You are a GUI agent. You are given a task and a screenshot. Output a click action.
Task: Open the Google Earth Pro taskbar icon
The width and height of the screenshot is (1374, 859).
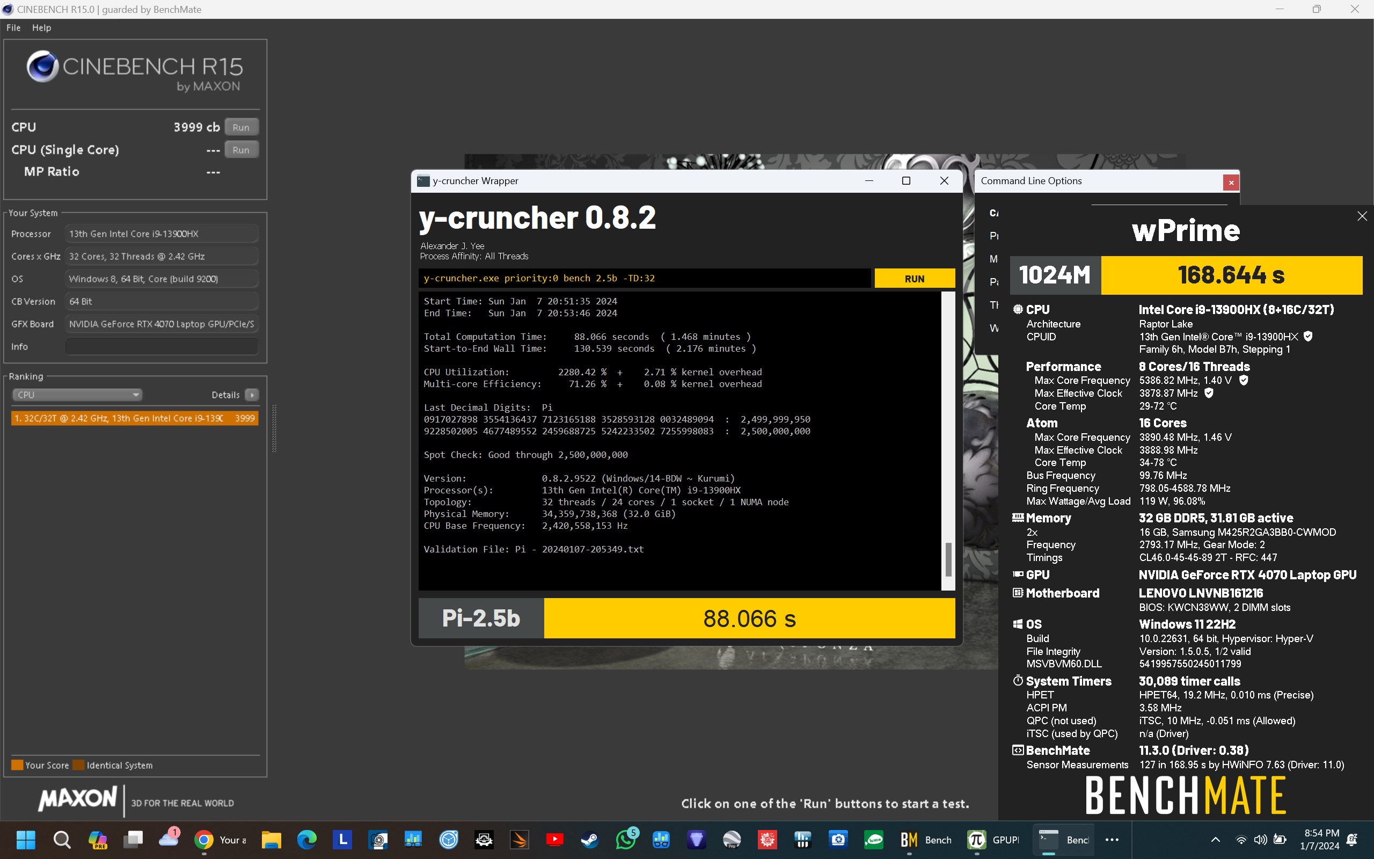pos(732,840)
